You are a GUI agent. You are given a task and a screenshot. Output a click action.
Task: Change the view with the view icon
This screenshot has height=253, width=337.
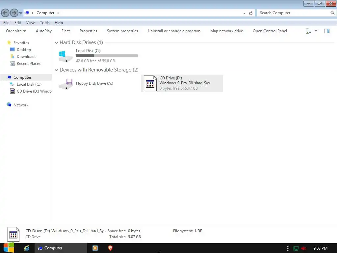point(309,31)
